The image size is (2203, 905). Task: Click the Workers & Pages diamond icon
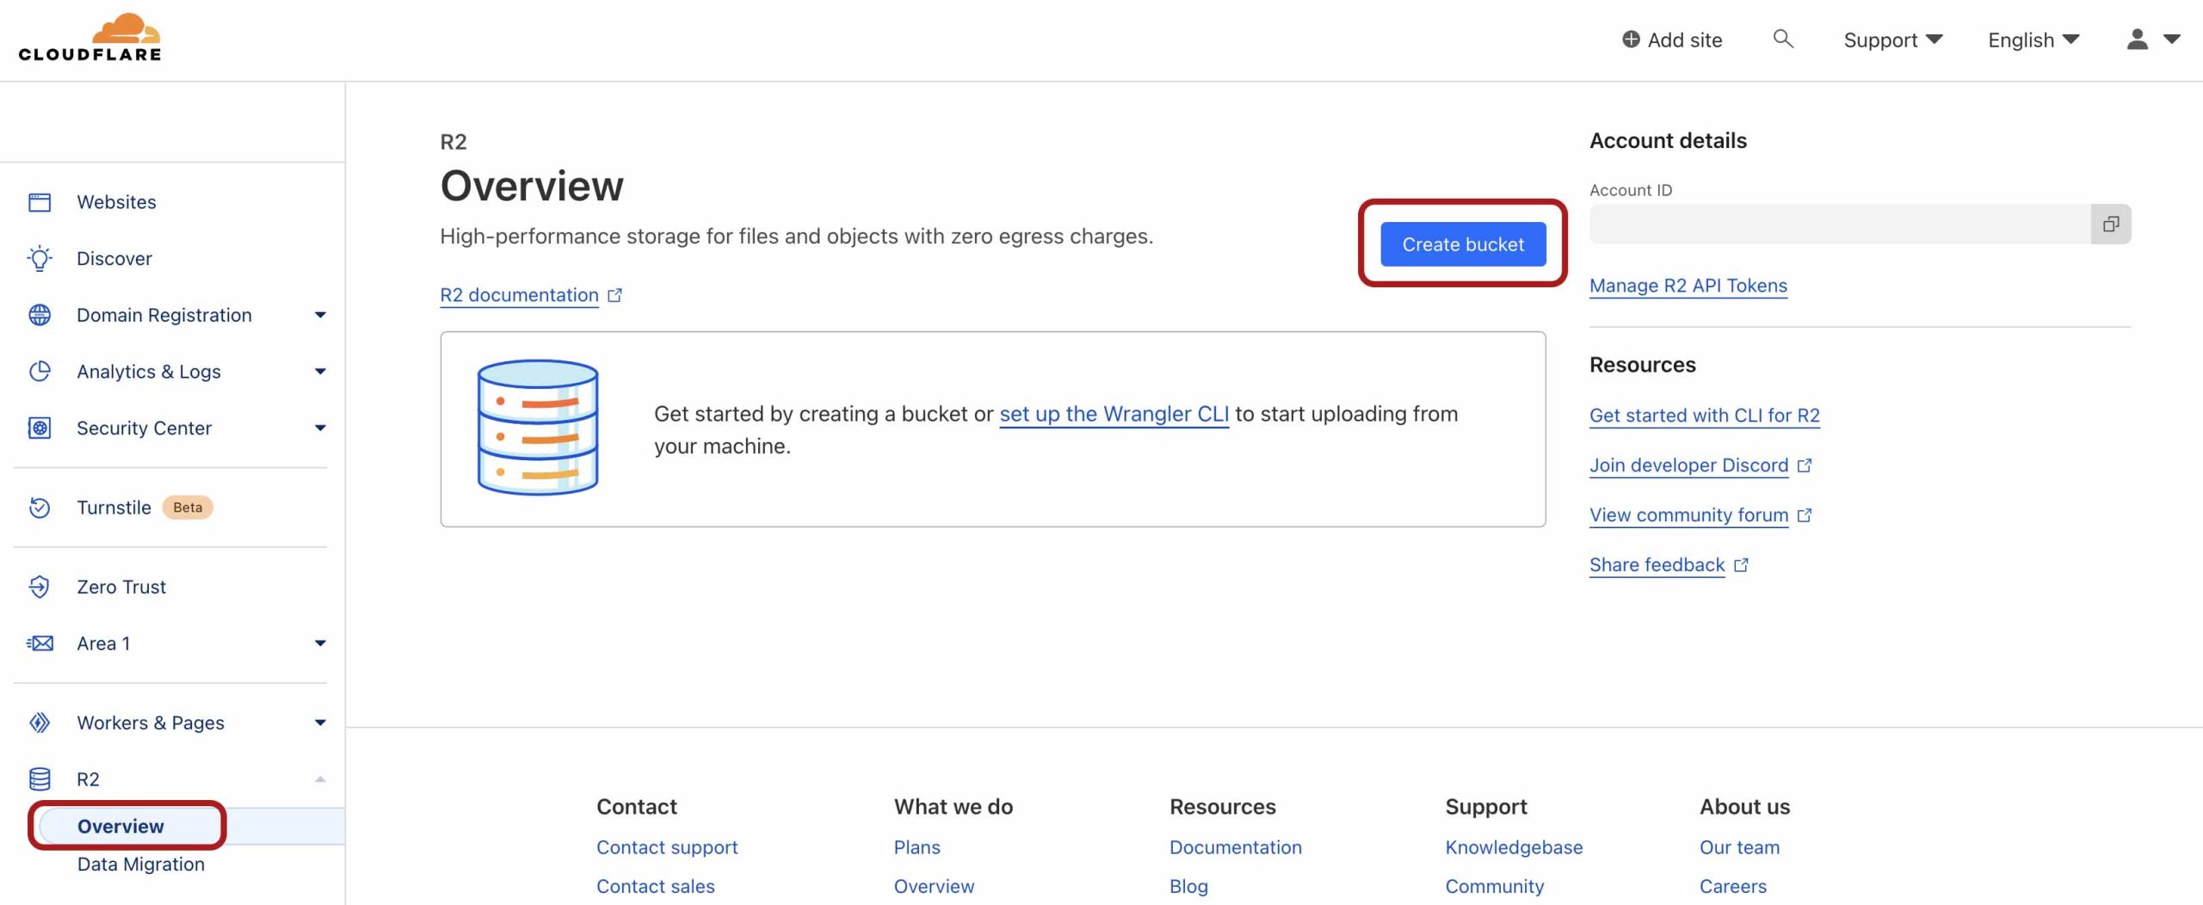40,723
